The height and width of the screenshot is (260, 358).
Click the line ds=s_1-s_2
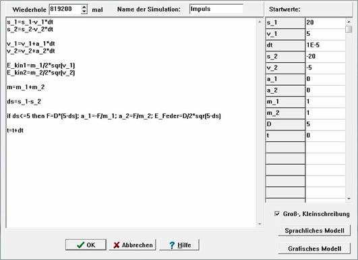coord(24,101)
